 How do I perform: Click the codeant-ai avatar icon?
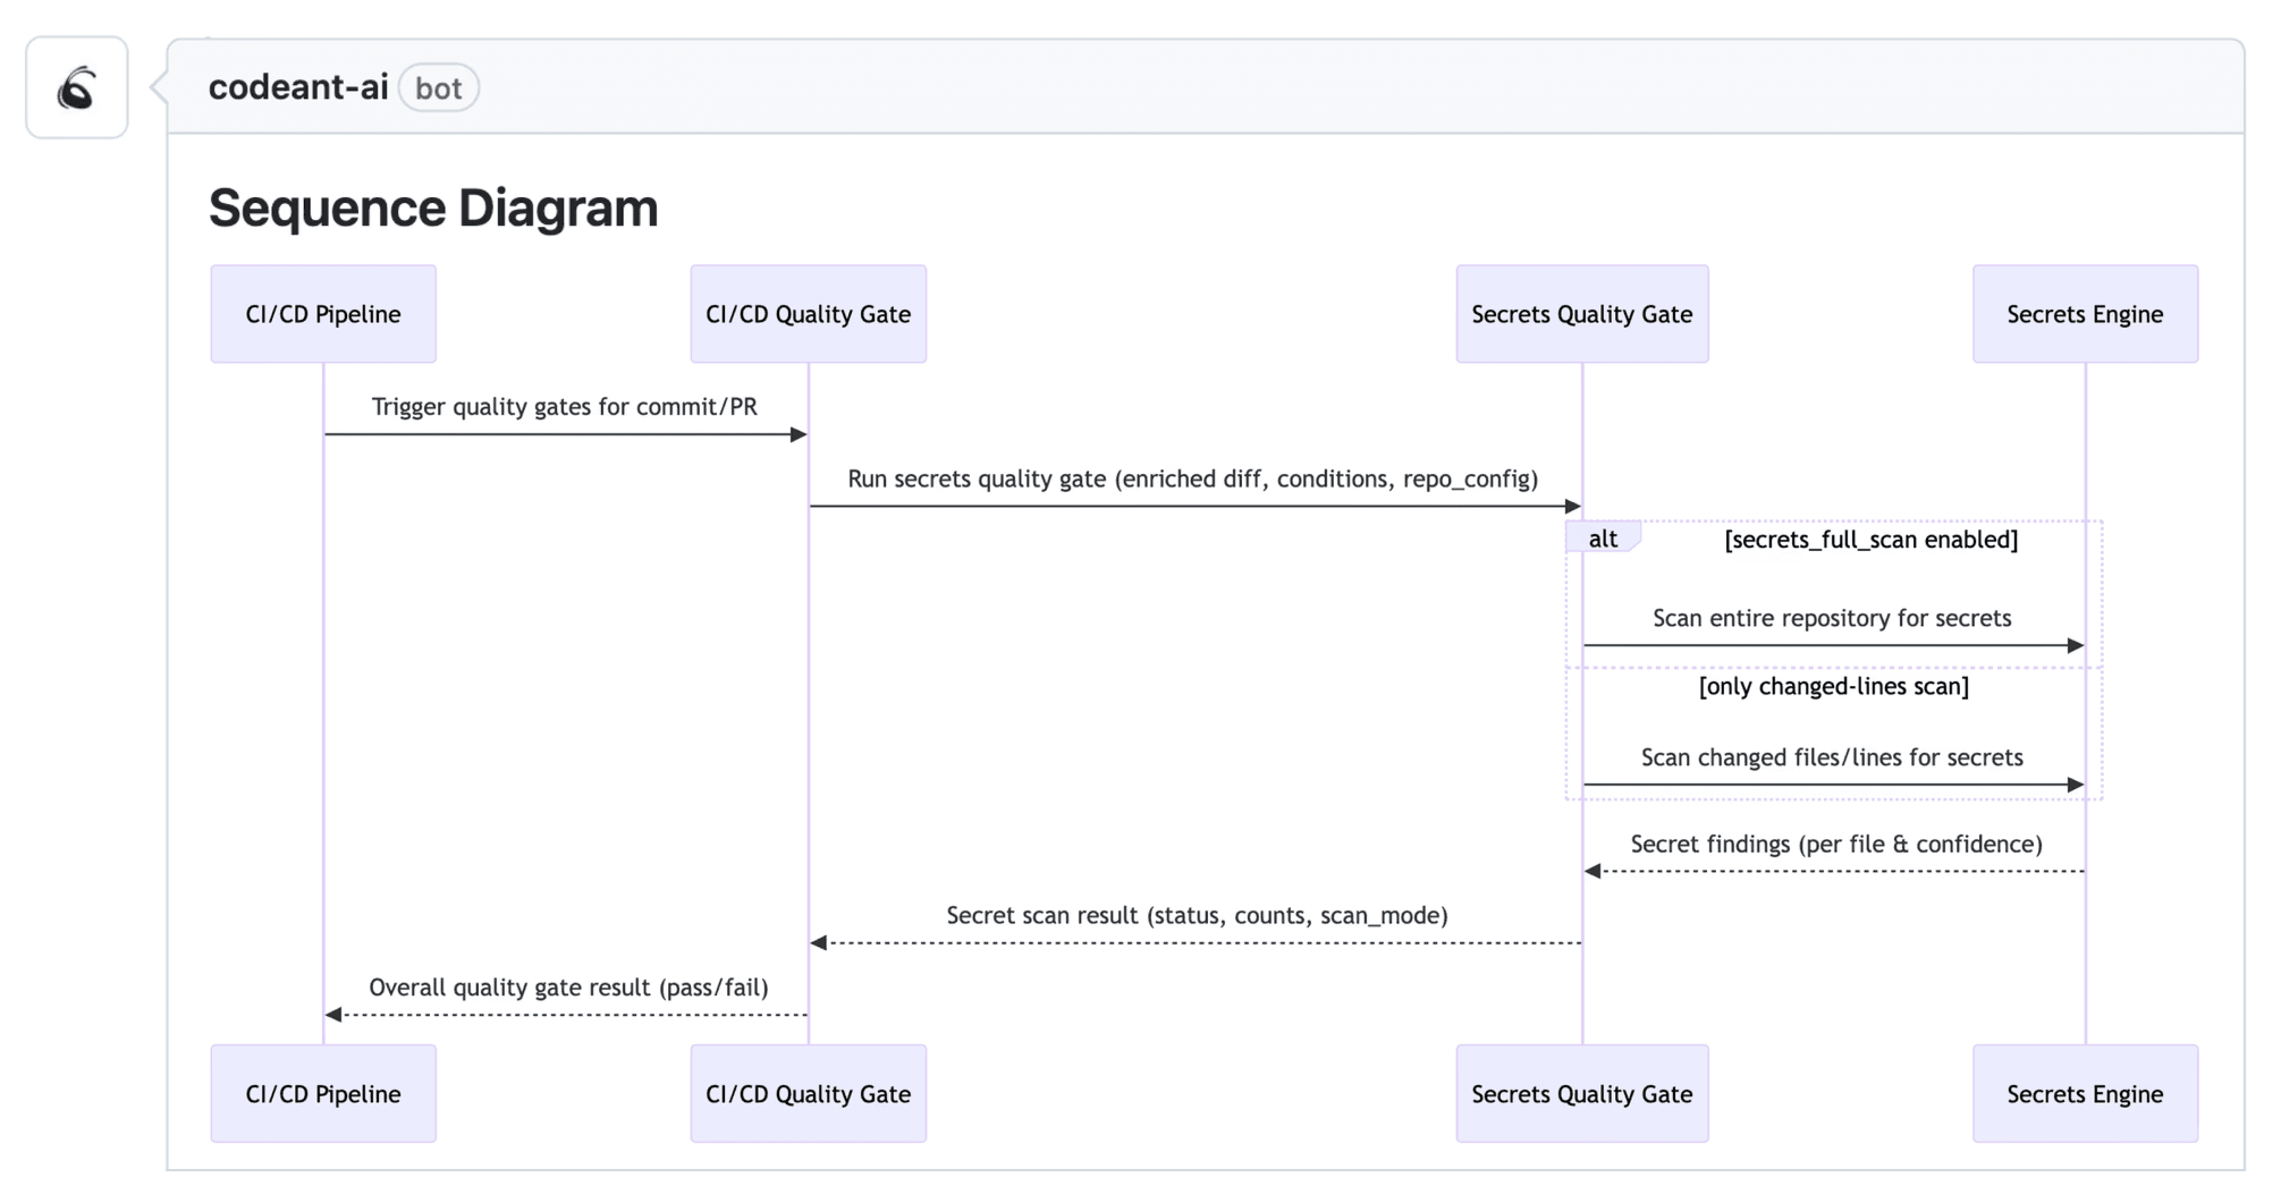click(x=76, y=88)
